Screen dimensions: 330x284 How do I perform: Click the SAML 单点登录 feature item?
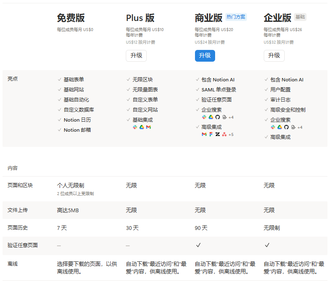[x=218, y=90]
